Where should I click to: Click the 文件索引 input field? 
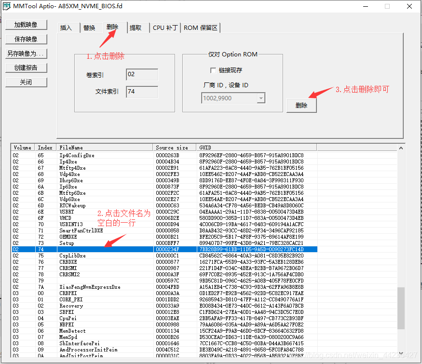[x=142, y=92]
